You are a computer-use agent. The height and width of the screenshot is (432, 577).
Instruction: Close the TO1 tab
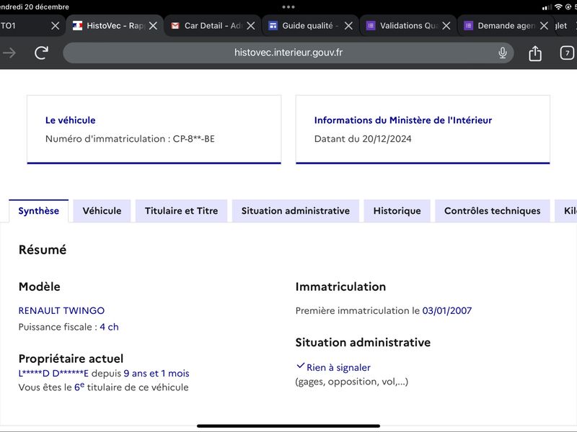click(x=56, y=26)
